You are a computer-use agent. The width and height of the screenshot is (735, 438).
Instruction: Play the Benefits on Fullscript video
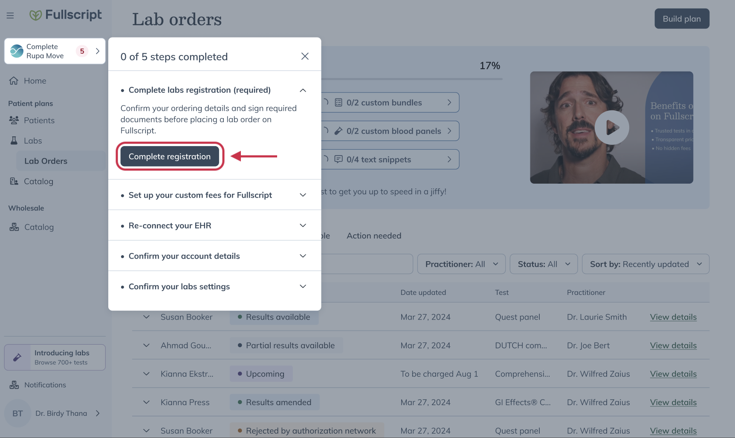click(x=612, y=127)
